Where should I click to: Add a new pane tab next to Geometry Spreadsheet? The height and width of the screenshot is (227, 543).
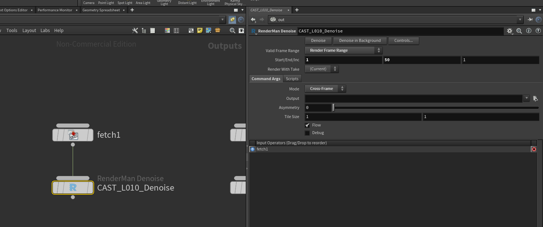tap(132, 10)
